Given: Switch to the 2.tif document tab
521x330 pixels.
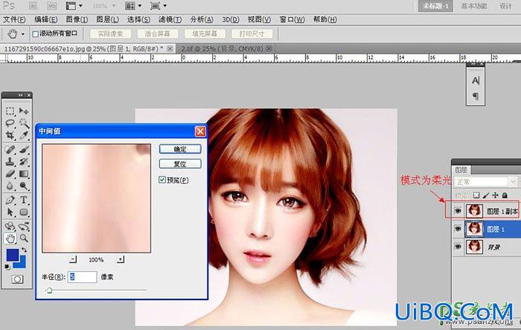Looking at the screenshot, I should pos(226,48).
